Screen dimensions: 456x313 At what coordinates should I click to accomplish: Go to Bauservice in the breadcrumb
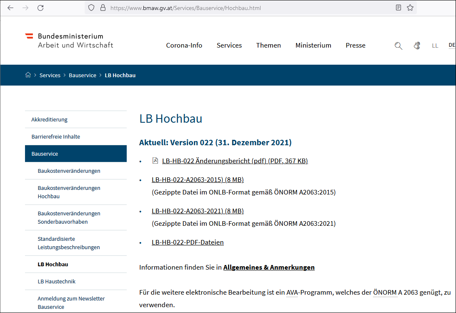[82, 75]
